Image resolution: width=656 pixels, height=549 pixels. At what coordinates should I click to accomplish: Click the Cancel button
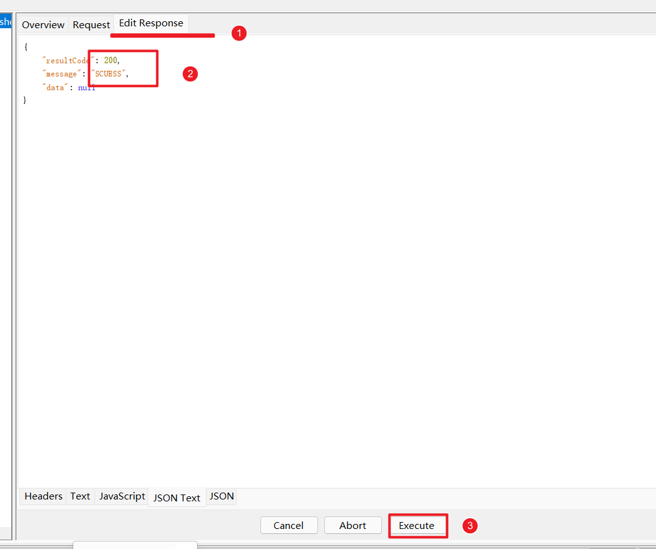289,526
